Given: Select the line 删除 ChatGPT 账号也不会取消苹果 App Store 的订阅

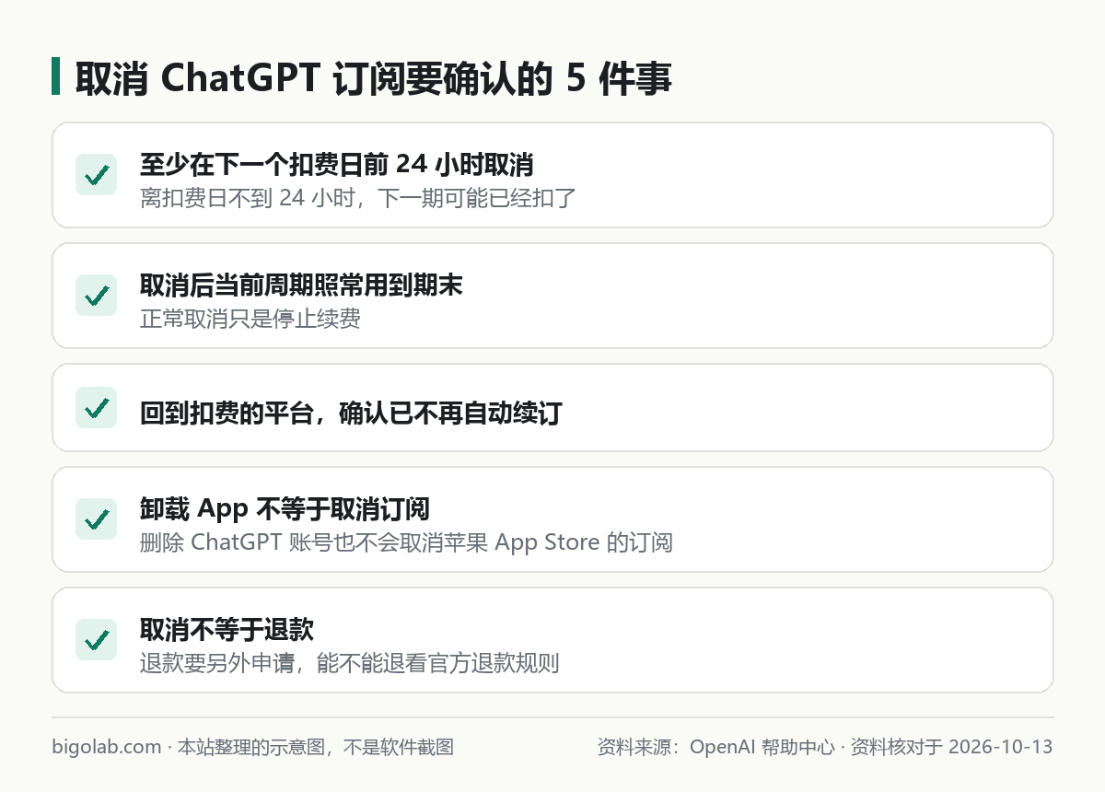Looking at the screenshot, I should [406, 542].
